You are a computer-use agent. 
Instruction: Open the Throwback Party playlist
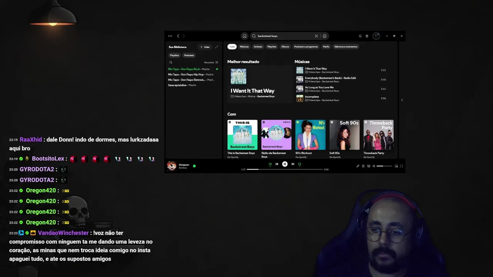point(379,138)
